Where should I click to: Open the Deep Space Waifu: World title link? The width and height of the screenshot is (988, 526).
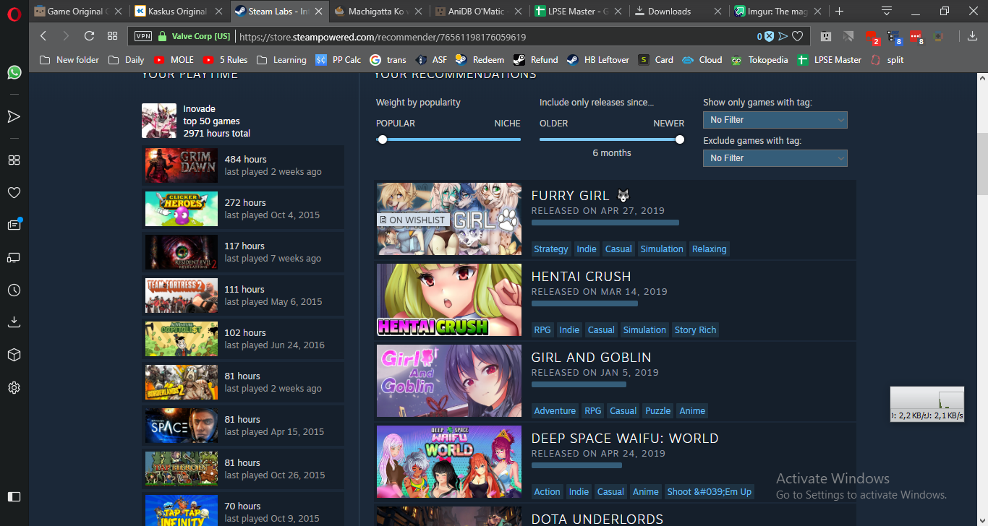pyautogui.click(x=624, y=439)
